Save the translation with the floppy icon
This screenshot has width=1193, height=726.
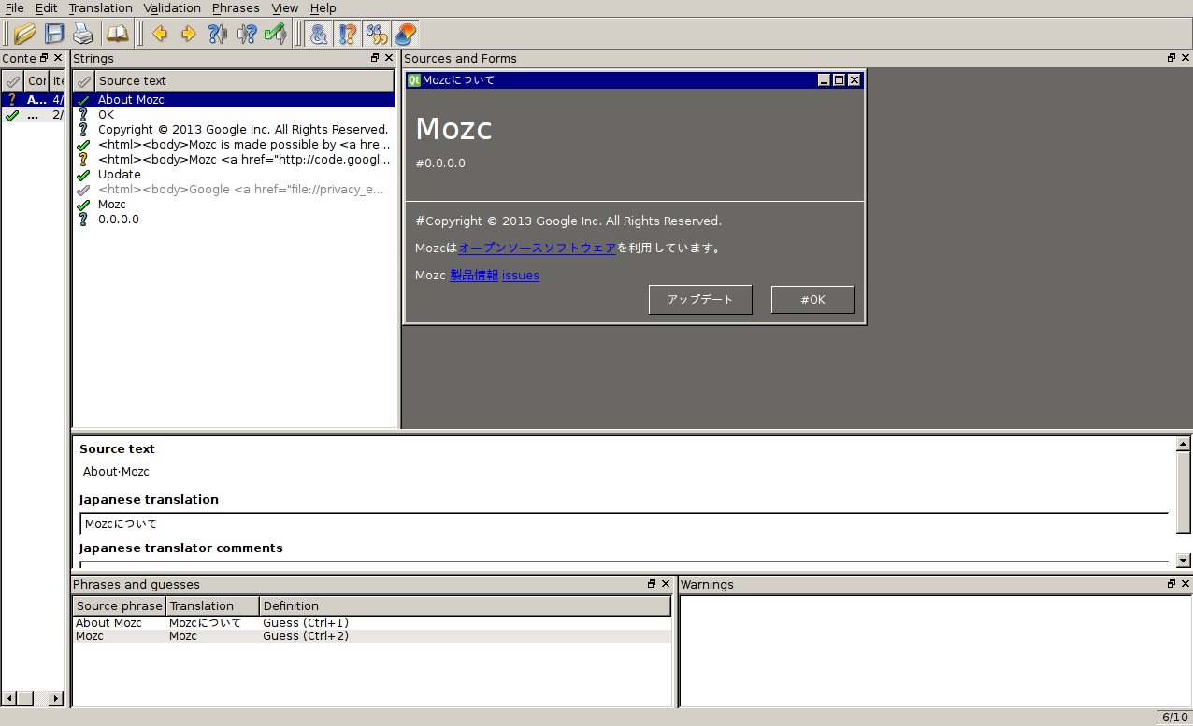click(x=54, y=35)
